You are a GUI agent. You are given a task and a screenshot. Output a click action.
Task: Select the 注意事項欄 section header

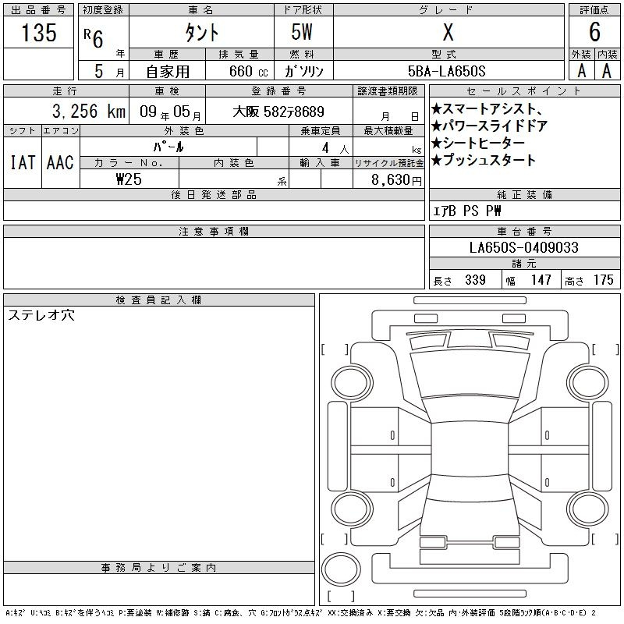(x=214, y=232)
